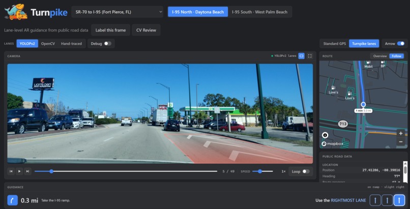Select Follow map mode

(396, 56)
